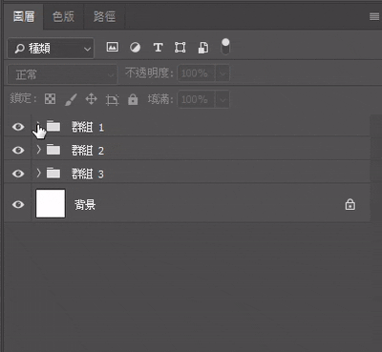Toggle layer filtering switch on or off
The width and height of the screenshot is (382, 352).
[225, 47]
